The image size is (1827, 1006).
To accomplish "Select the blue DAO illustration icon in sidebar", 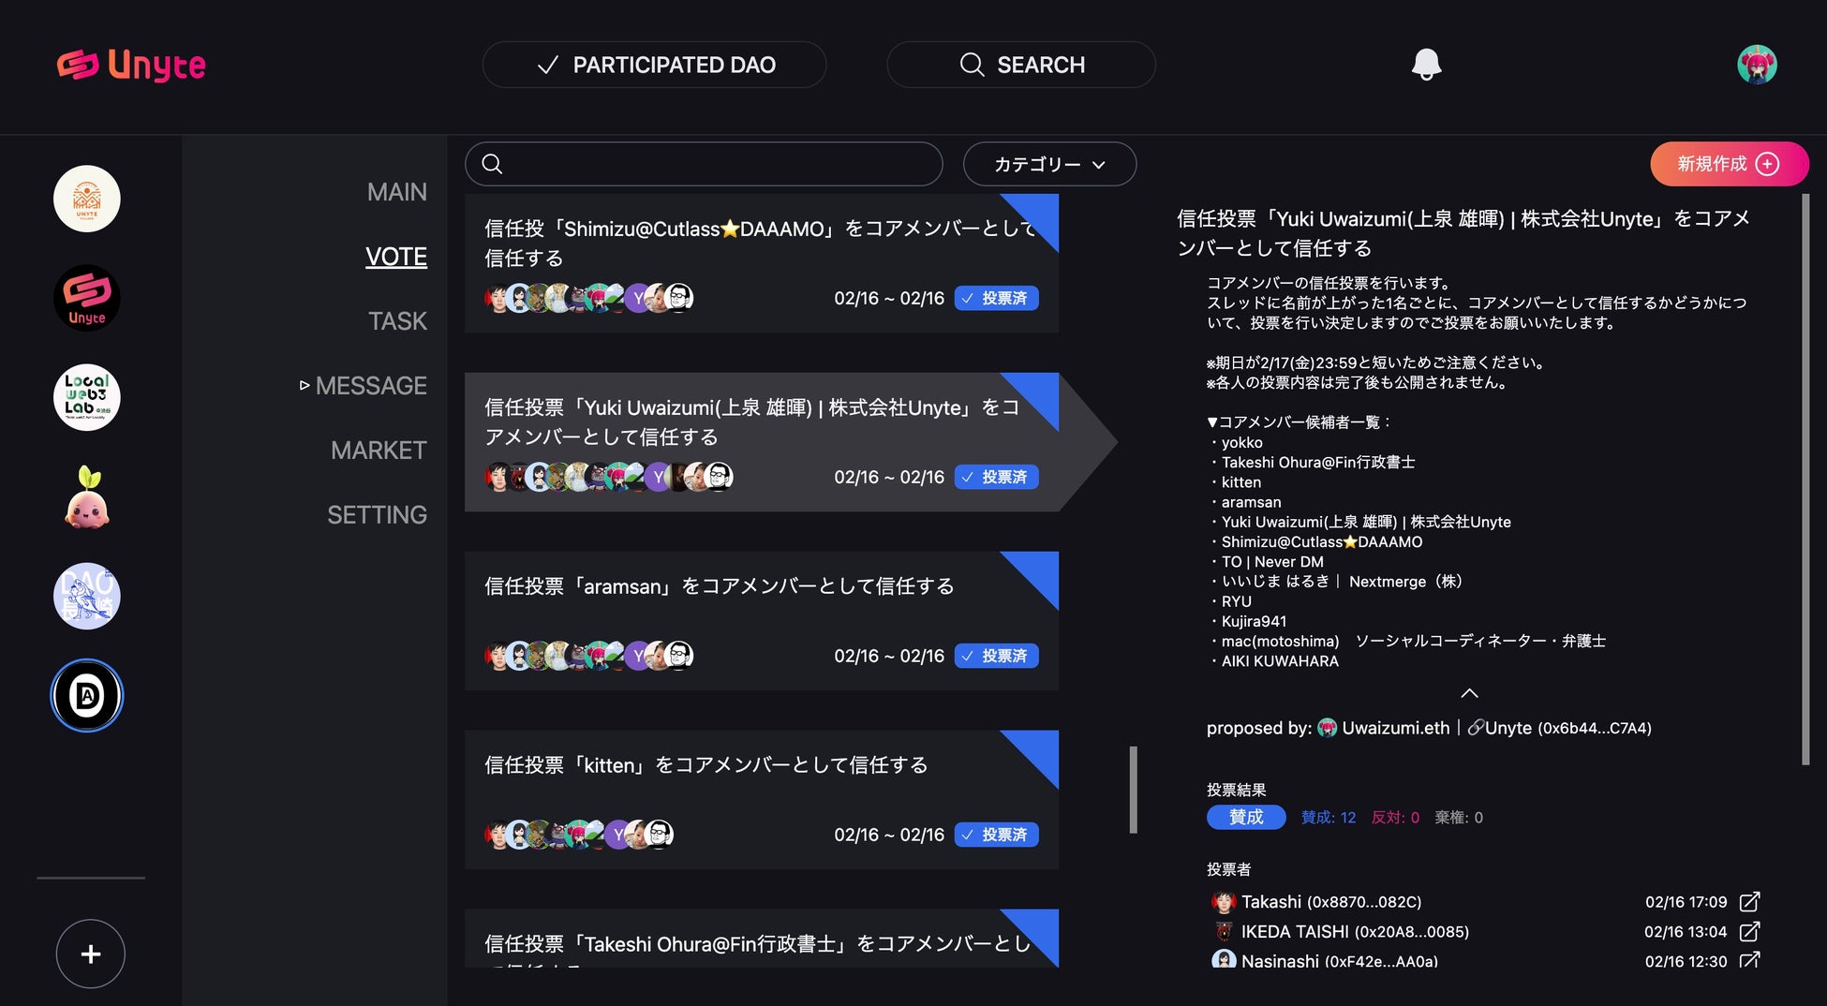I will coord(87,596).
